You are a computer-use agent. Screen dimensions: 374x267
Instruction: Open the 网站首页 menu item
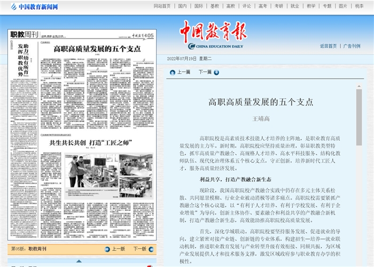[x=162, y=6]
